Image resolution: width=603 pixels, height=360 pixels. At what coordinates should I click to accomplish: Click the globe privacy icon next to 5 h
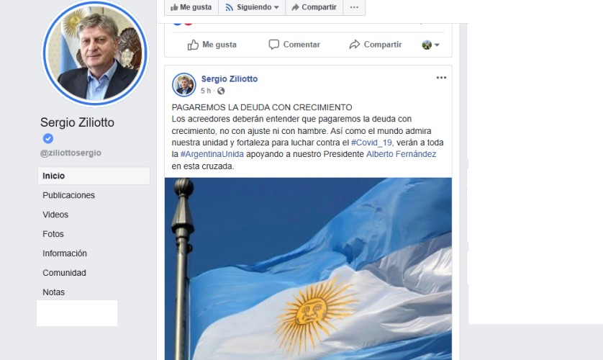click(221, 91)
